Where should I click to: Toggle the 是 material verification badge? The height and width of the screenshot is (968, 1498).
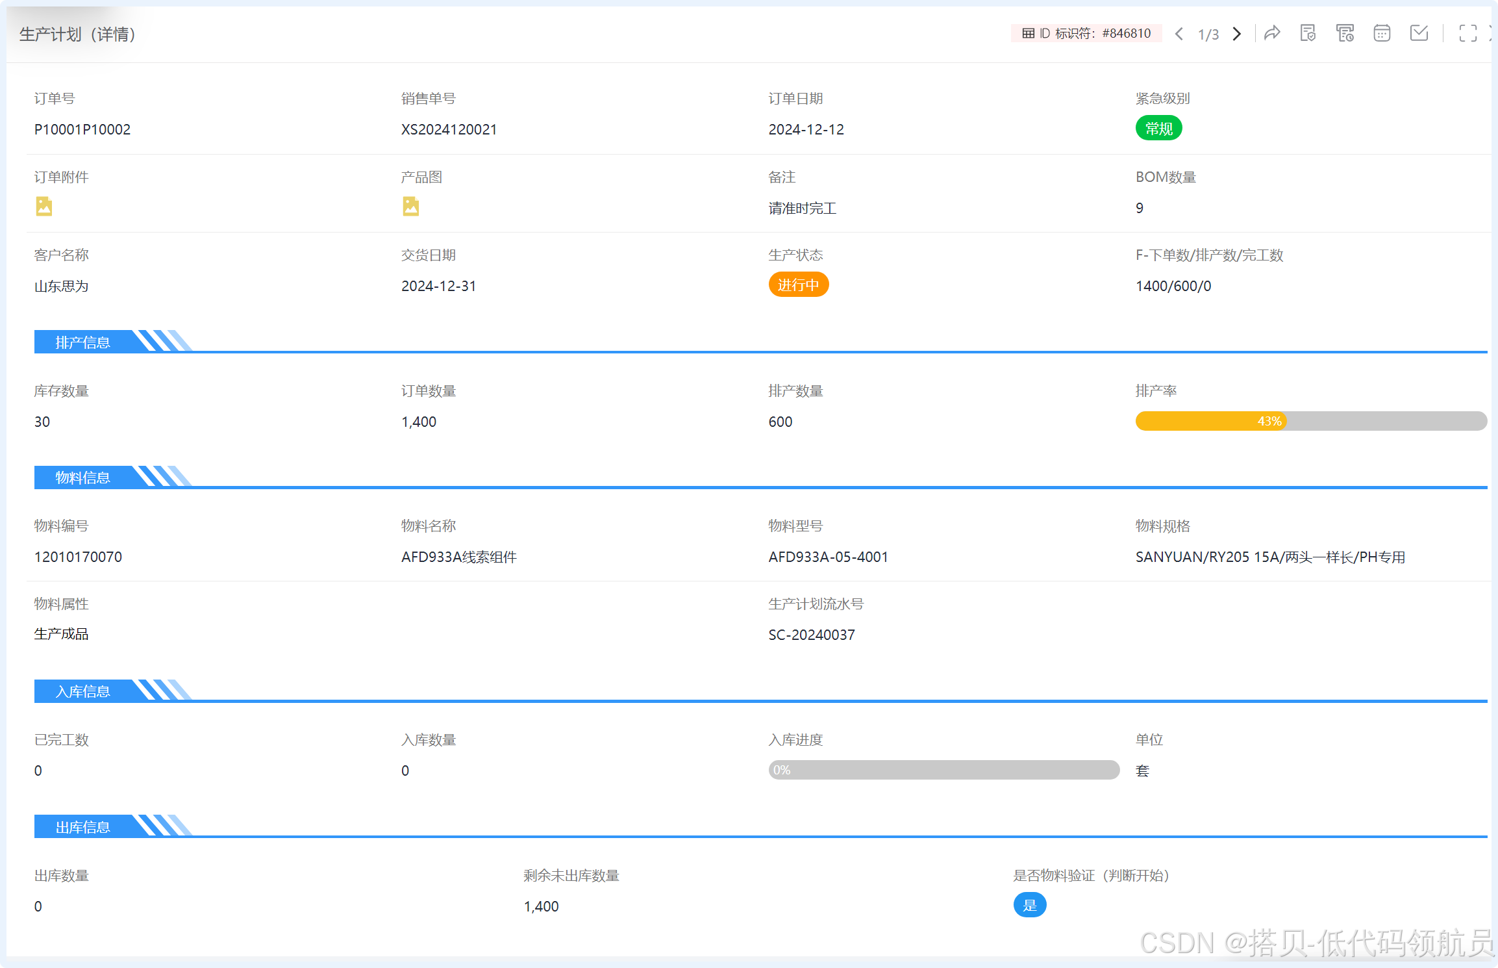click(x=1029, y=905)
